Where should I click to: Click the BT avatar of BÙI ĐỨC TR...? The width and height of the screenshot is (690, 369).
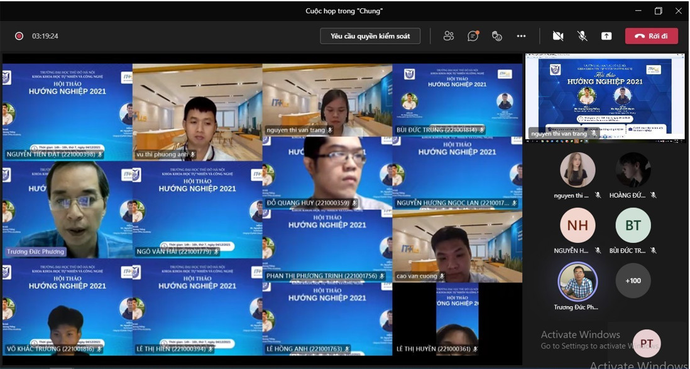(633, 225)
